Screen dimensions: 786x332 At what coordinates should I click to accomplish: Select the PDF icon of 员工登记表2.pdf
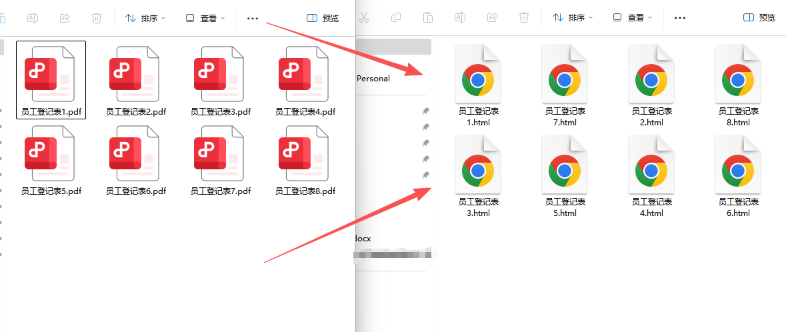[x=134, y=74]
